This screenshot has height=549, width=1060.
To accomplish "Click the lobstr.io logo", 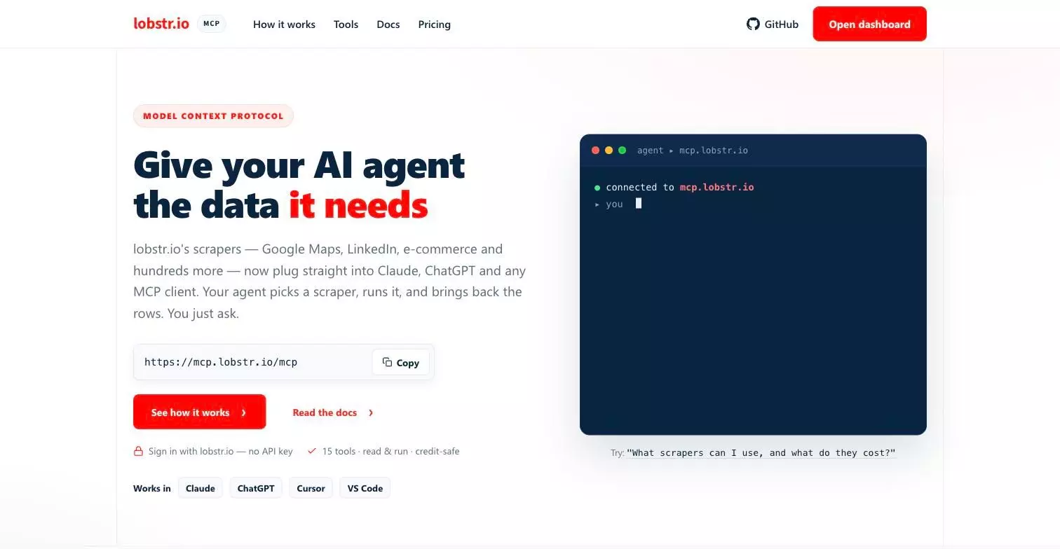I will click(161, 24).
